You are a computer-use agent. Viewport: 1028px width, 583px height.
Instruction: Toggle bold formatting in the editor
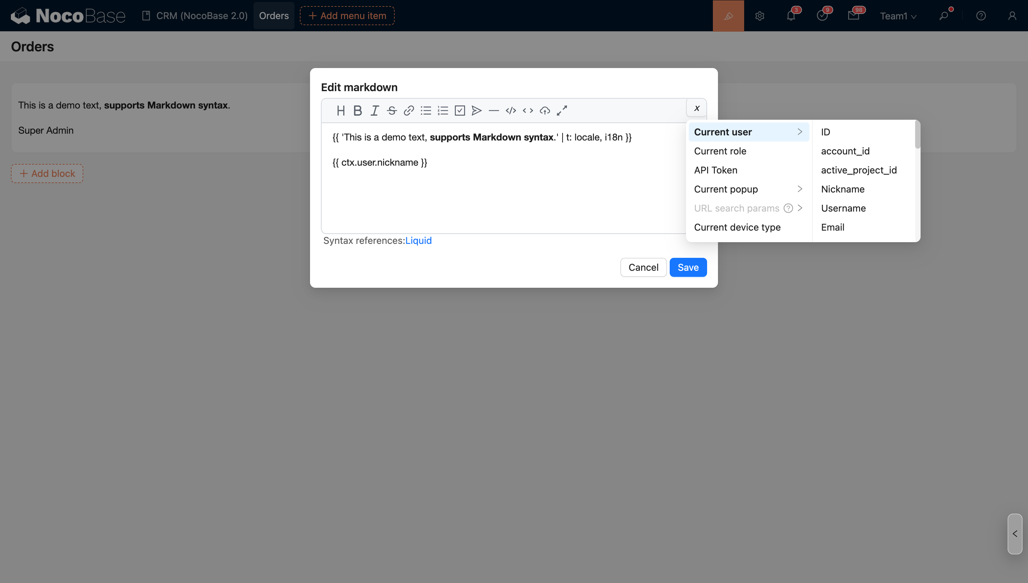(x=357, y=111)
